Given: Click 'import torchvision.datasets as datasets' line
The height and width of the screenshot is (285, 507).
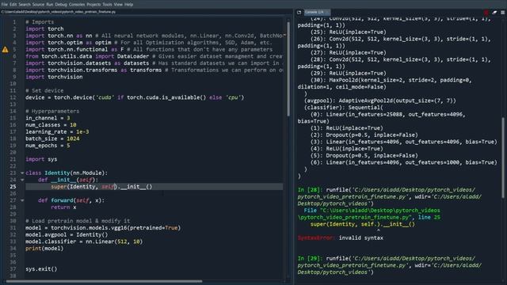Looking at the screenshot, I should click(x=87, y=63).
